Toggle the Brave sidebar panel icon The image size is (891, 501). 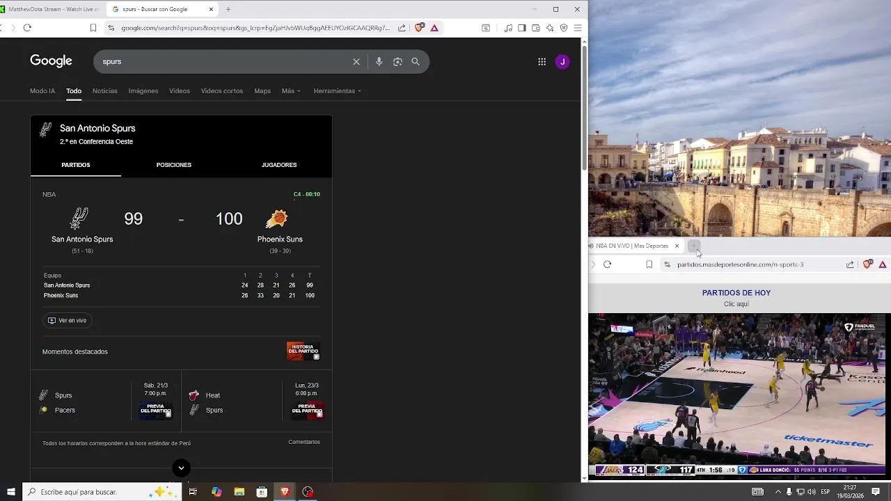click(522, 28)
